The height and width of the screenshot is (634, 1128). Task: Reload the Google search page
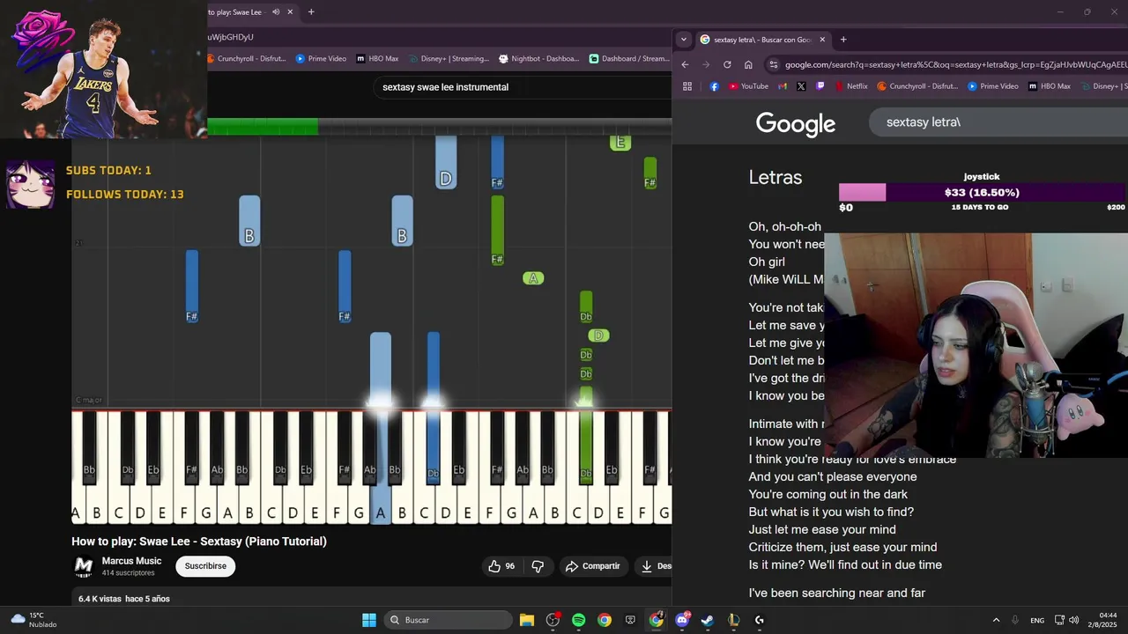click(727, 64)
